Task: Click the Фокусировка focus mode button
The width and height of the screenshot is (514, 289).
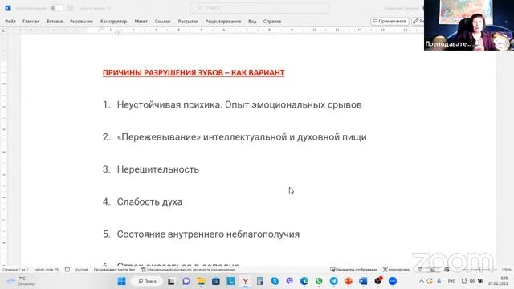Action: [x=396, y=270]
